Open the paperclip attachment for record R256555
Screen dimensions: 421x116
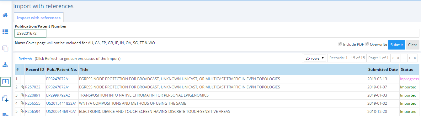pyautogui.click(x=23, y=103)
